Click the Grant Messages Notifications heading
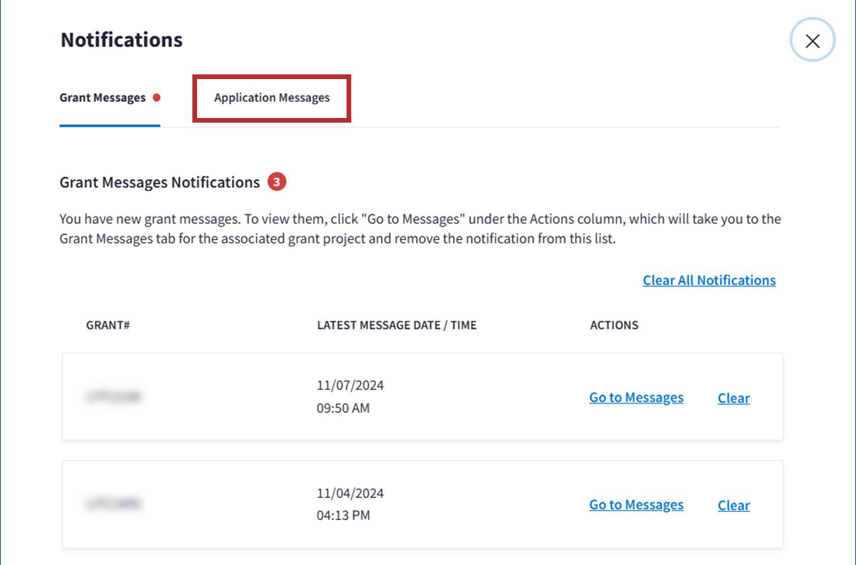 (x=160, y=182)
